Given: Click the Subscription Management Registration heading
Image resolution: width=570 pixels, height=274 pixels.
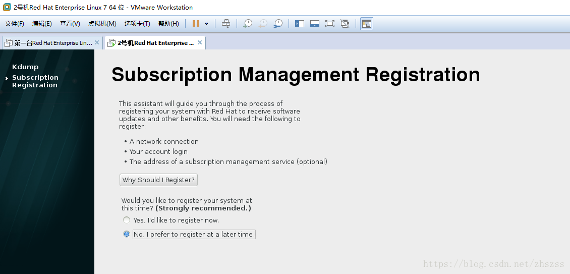Looking at the screenshot, I should pos(296,75).
